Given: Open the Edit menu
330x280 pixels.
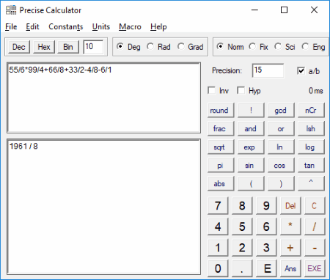Looking at the screenshot, I should point(32,26).
